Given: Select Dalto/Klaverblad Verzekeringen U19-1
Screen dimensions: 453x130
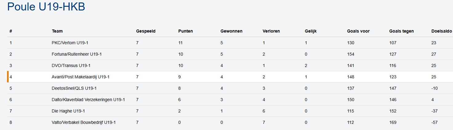Looking at the screenshot, I should [88, 100].
